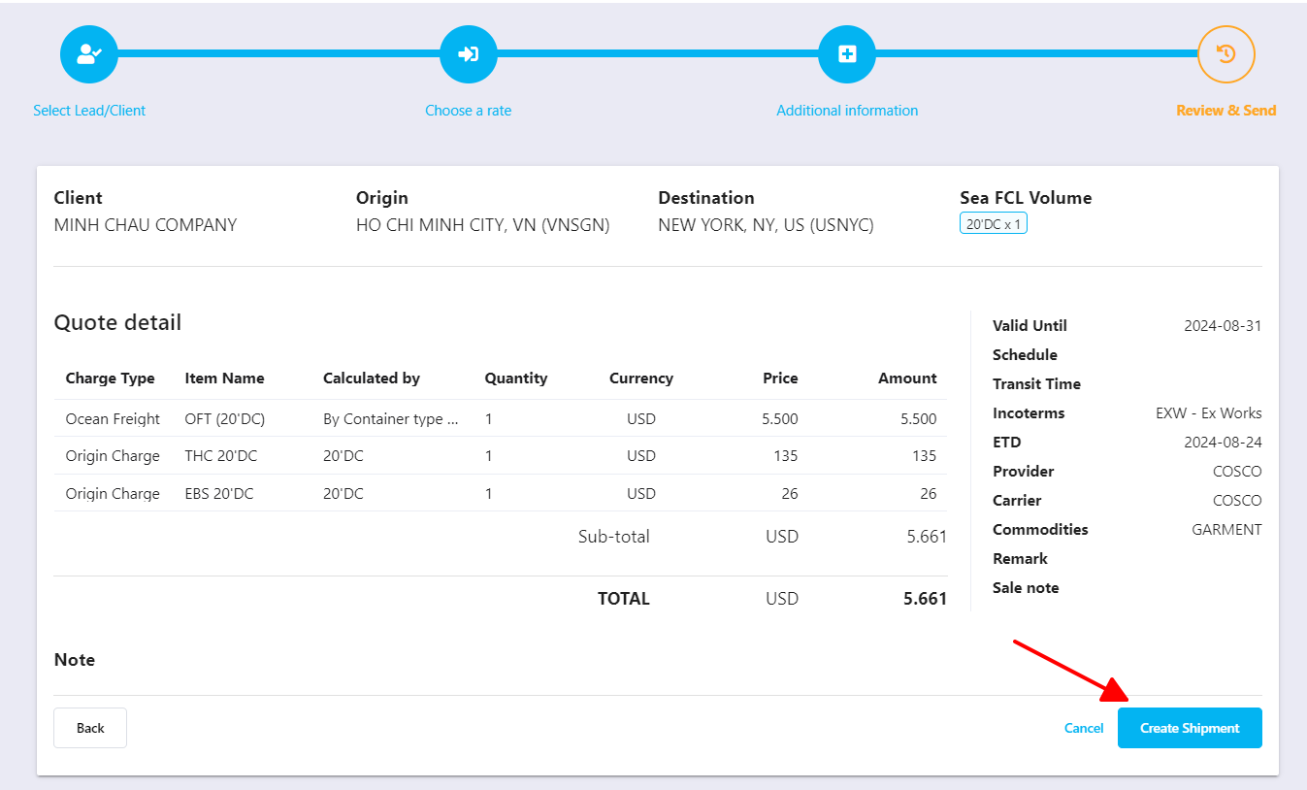This screenshot has width=1307, height=790.
Task: Click the Origin Charge cell in EBS row
Action: pyautogui.click(x=113, y=494)
